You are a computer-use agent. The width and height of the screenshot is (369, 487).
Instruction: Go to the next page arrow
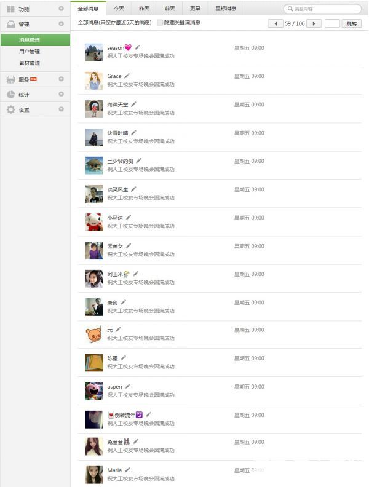[314, 23]
